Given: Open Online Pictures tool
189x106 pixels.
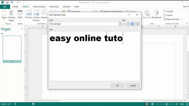Looking at the screenshot, I should pyautogui.click(x=36, y=16).
